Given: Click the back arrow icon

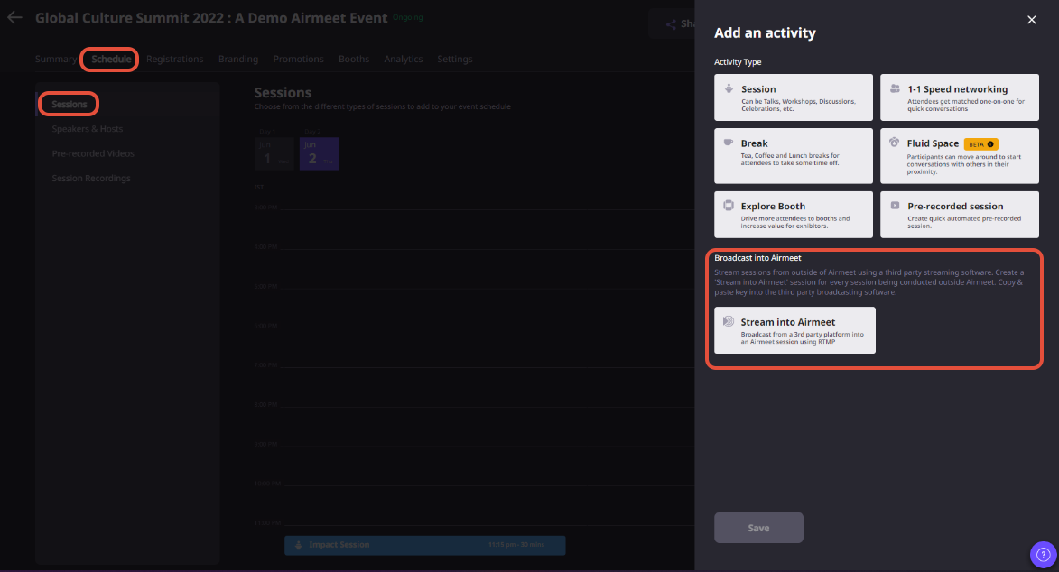Looking at the screenshot, I should [14, 17].
